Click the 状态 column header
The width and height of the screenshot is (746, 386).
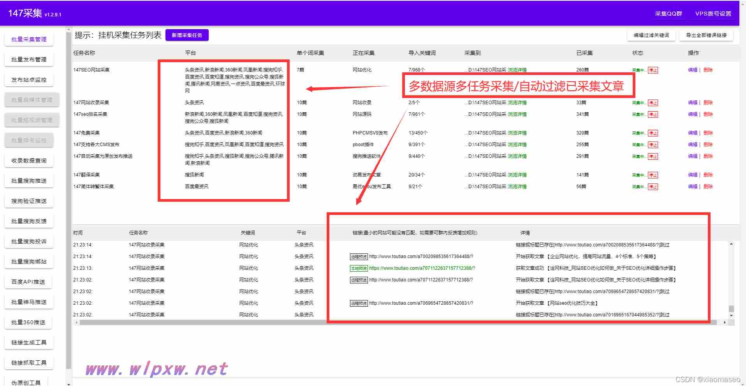637,53
